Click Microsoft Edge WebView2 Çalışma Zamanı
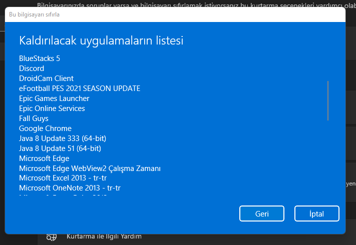 90,168
